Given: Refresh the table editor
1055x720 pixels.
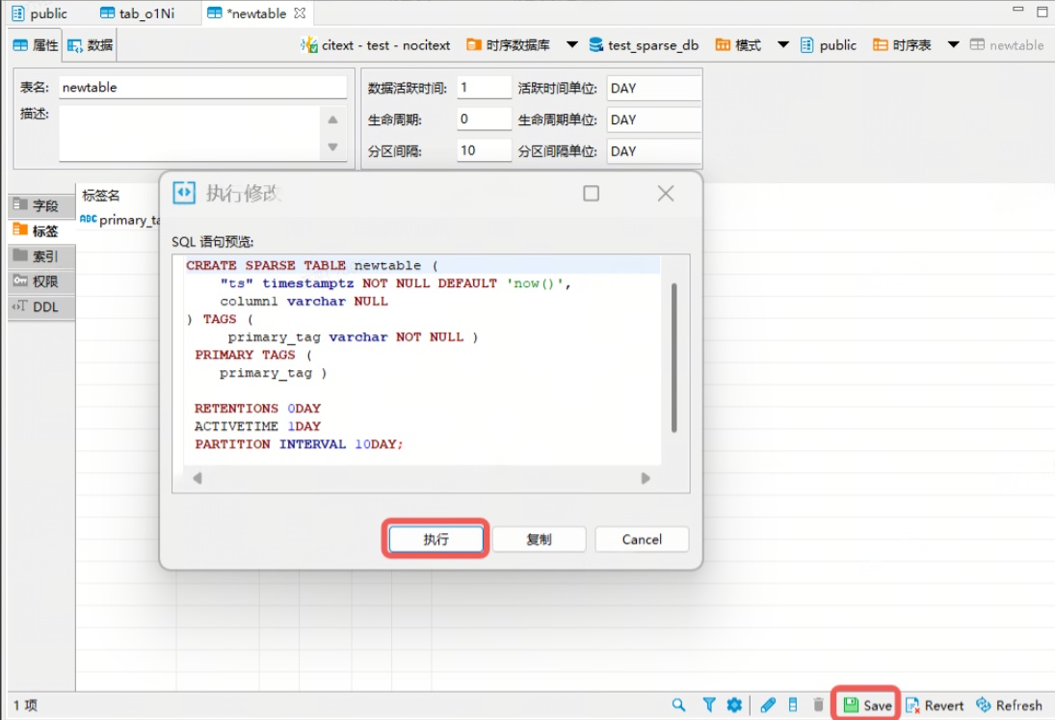Looking at the screenshot, I should (x=1009, y=706).
